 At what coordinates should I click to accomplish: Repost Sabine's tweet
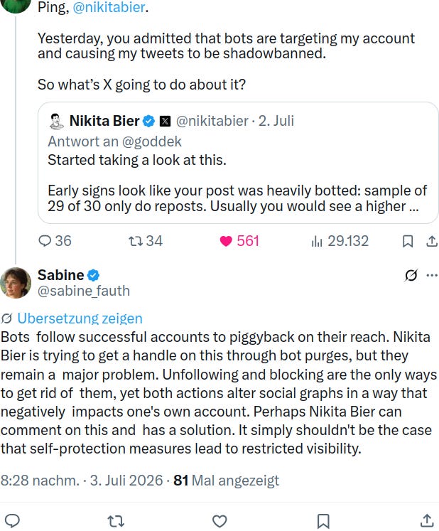tap(116, 521)
